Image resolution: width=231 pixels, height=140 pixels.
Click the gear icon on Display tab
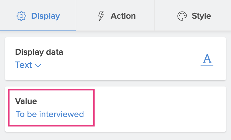[21, 16]
